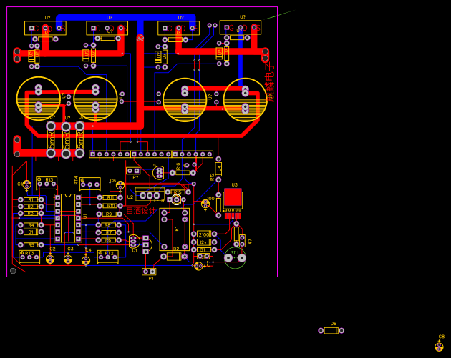
Task: Select resistor R9
Action: pos(109,214)
